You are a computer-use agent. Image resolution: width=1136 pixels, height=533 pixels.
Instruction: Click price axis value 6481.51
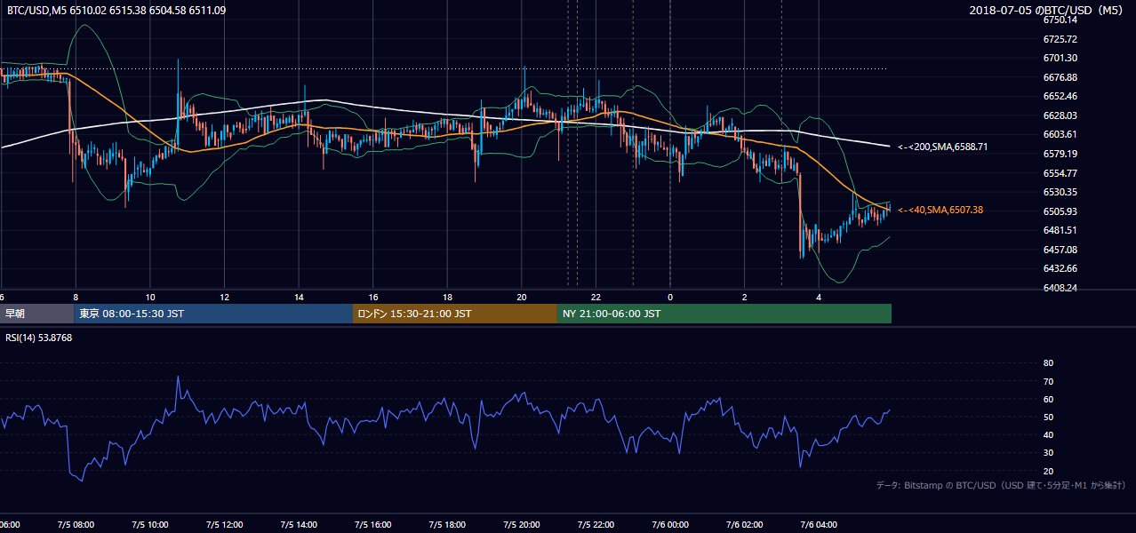tap(1060, 230)
